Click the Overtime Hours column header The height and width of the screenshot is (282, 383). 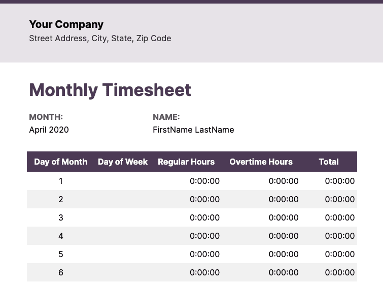tap(261, 162)
